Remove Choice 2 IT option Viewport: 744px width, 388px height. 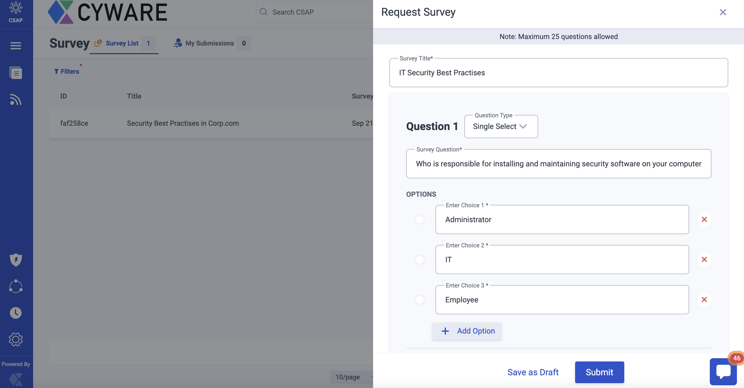coord(704,259)
